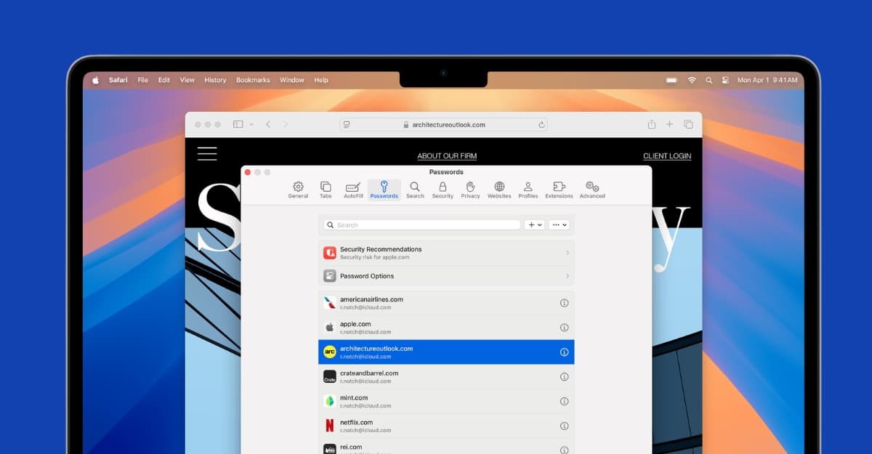Open the Bookmarks menu
Image resolution: width=872 pixels, height=454 pixels.
click(x=253, y=80)
